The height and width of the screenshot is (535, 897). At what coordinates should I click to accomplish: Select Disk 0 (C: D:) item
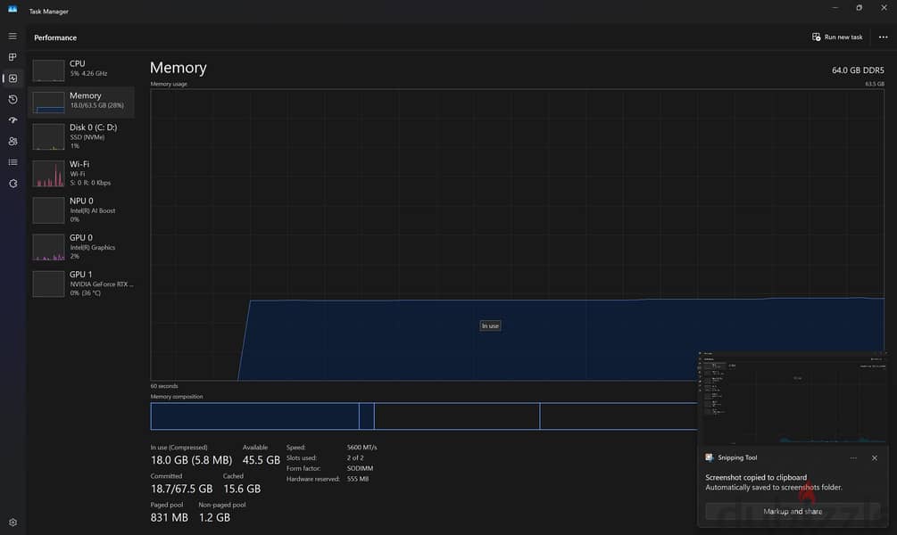(x=81, y=136)
